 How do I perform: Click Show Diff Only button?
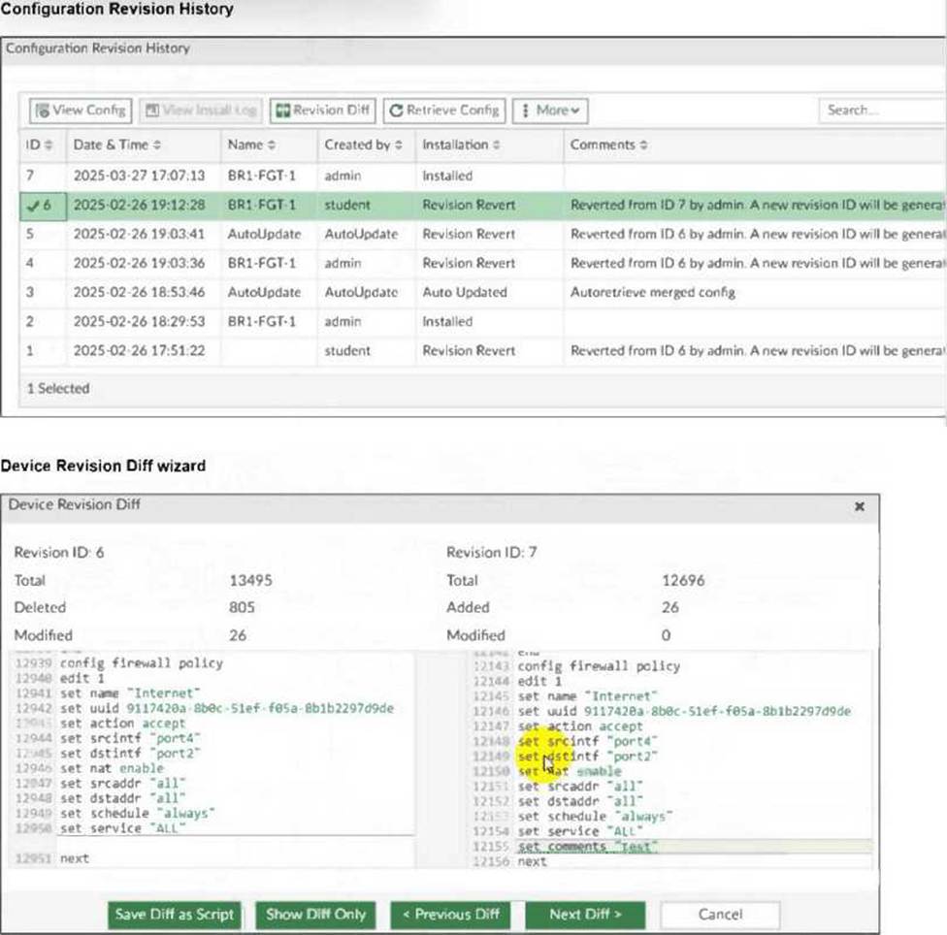pos(315,914)
